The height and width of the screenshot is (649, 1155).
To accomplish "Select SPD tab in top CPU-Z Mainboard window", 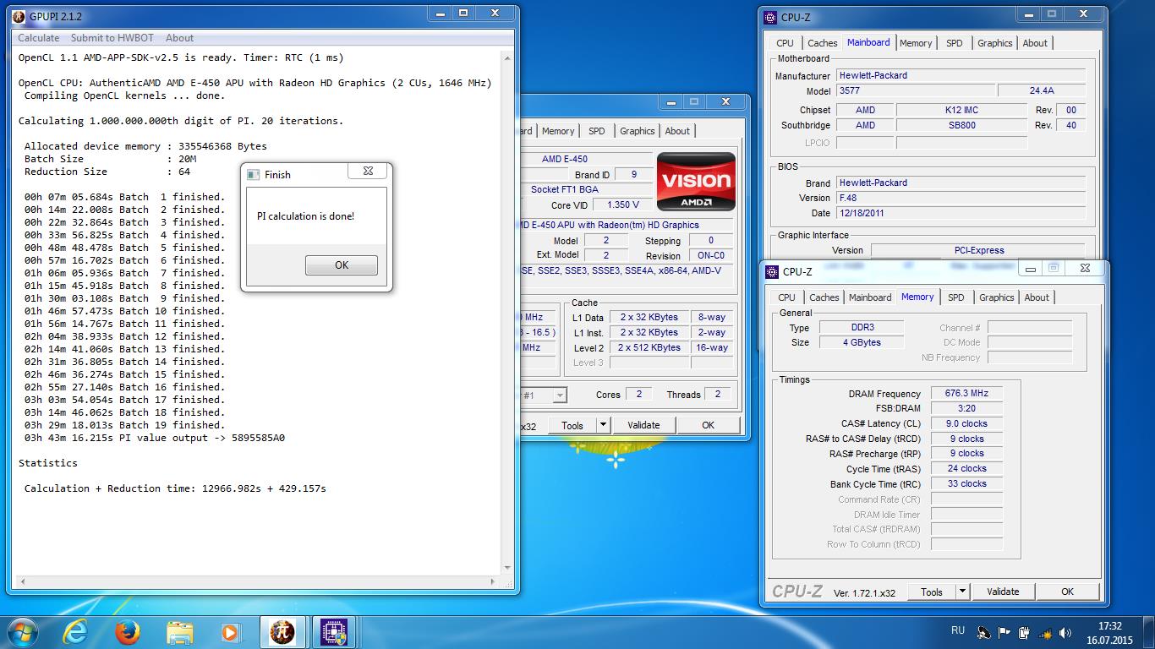I will 955,43.
